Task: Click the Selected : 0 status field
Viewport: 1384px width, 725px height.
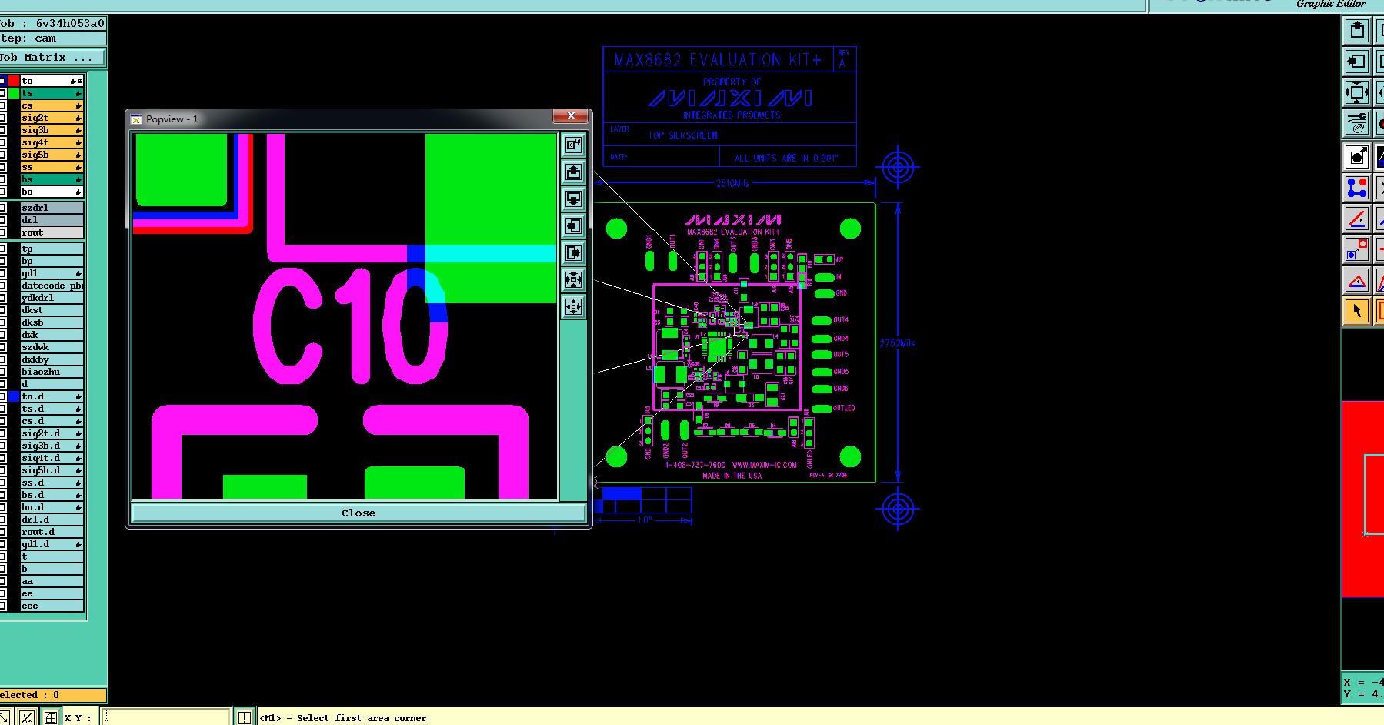Action: pyautogui.click(x=52, y=695)
